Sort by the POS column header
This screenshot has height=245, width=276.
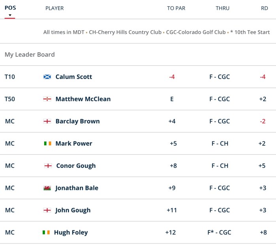[10, 8]
